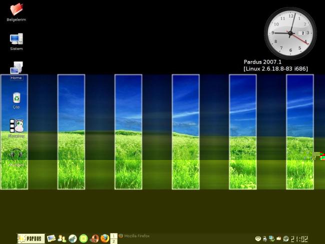Click the first system tray icon
The image size is (325, 244).
[x=258, y=239]
